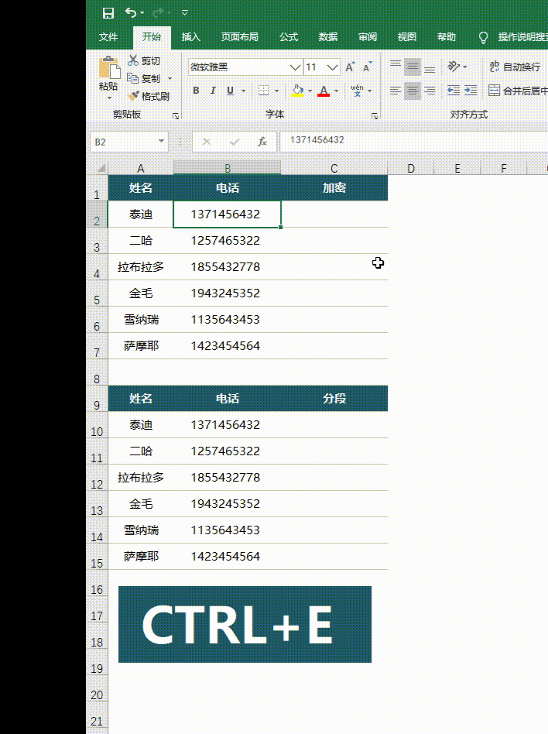Screen dimensions: 548x734
Task: Open the 文件 menu tab
Action: click(x=108, y=37)
